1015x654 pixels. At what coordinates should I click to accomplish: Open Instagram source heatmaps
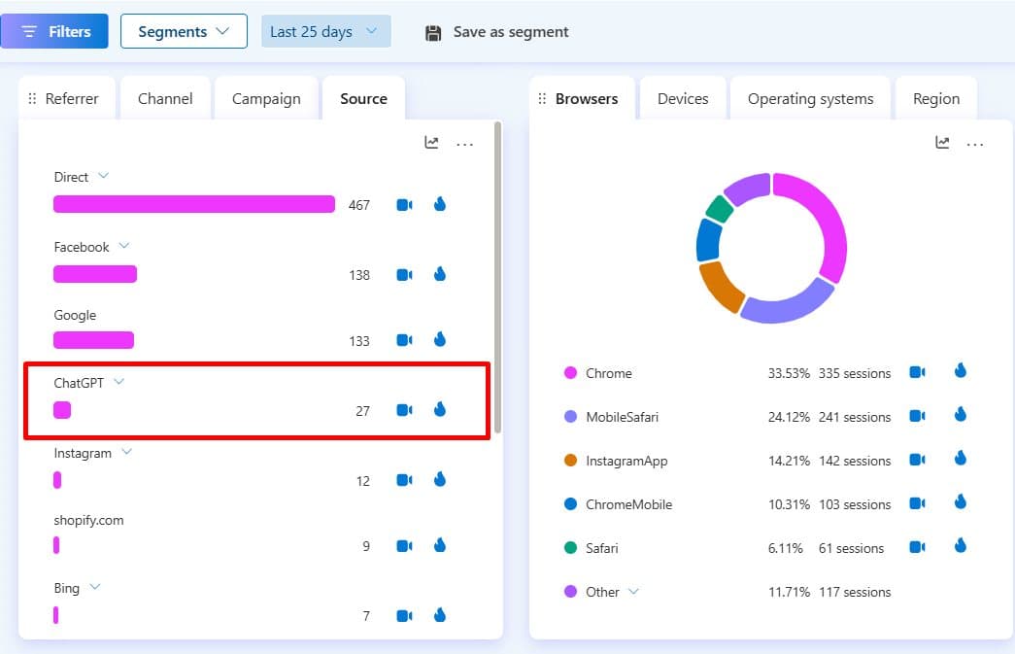click(x=440, y=479)
